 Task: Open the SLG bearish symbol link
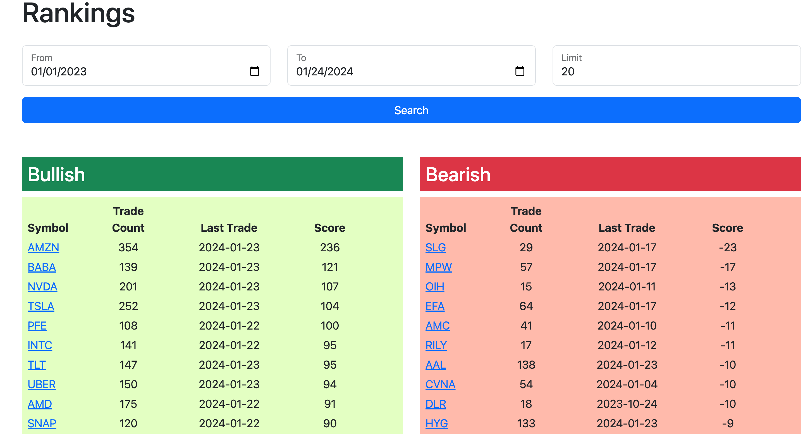[x=436, y=247]
